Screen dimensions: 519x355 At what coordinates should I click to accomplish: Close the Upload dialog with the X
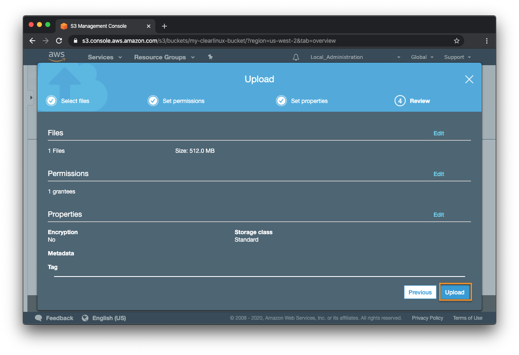pyautogui.click(x=469, y=79)
